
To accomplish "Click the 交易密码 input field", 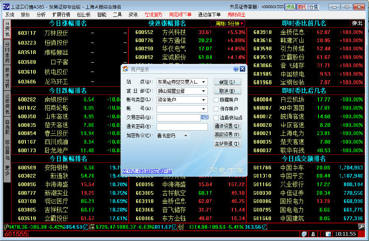I will [x=178, y=118].
